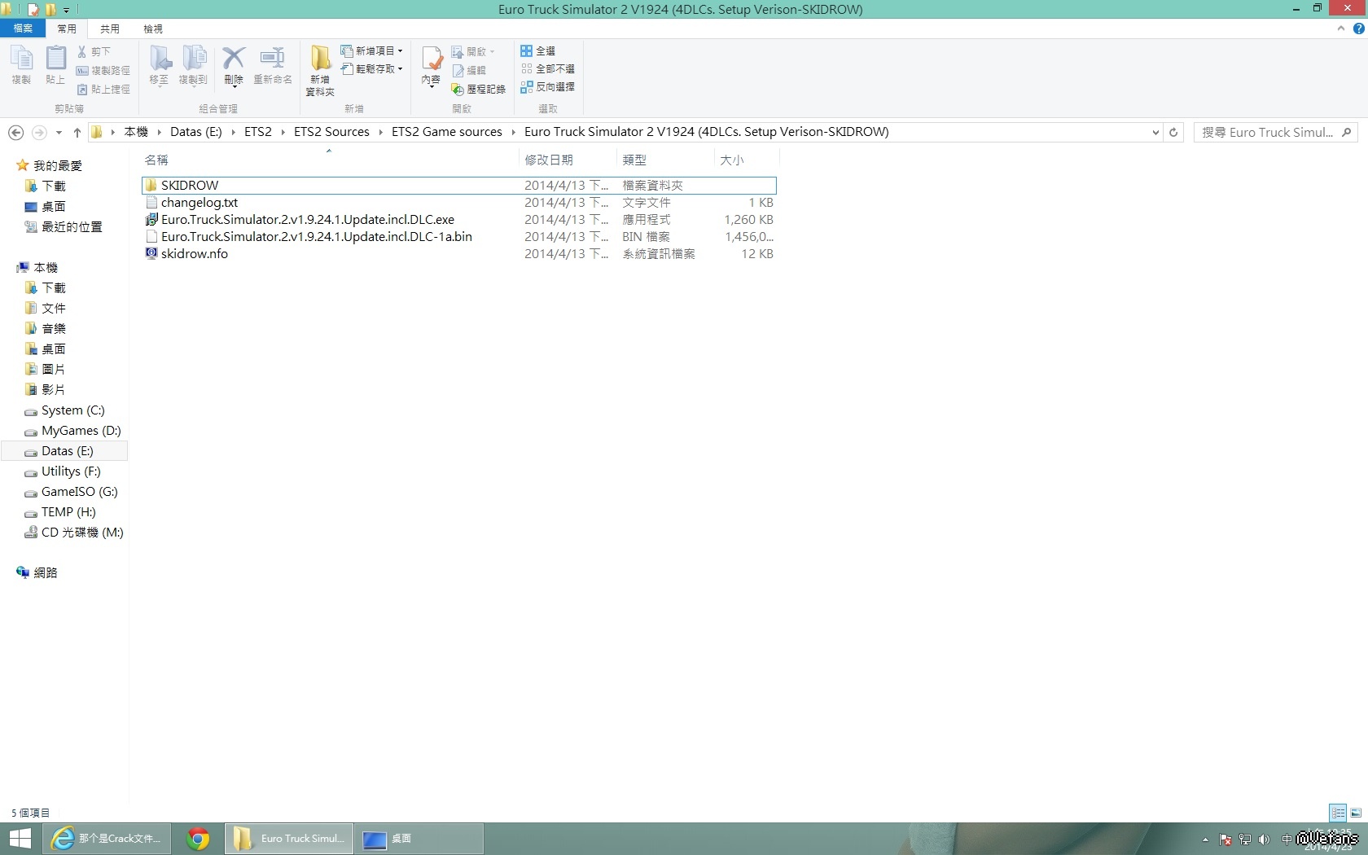Open the Documents folder in sidebar
Viewport: 1368px width, 855px height.
[x=46, y=308]
